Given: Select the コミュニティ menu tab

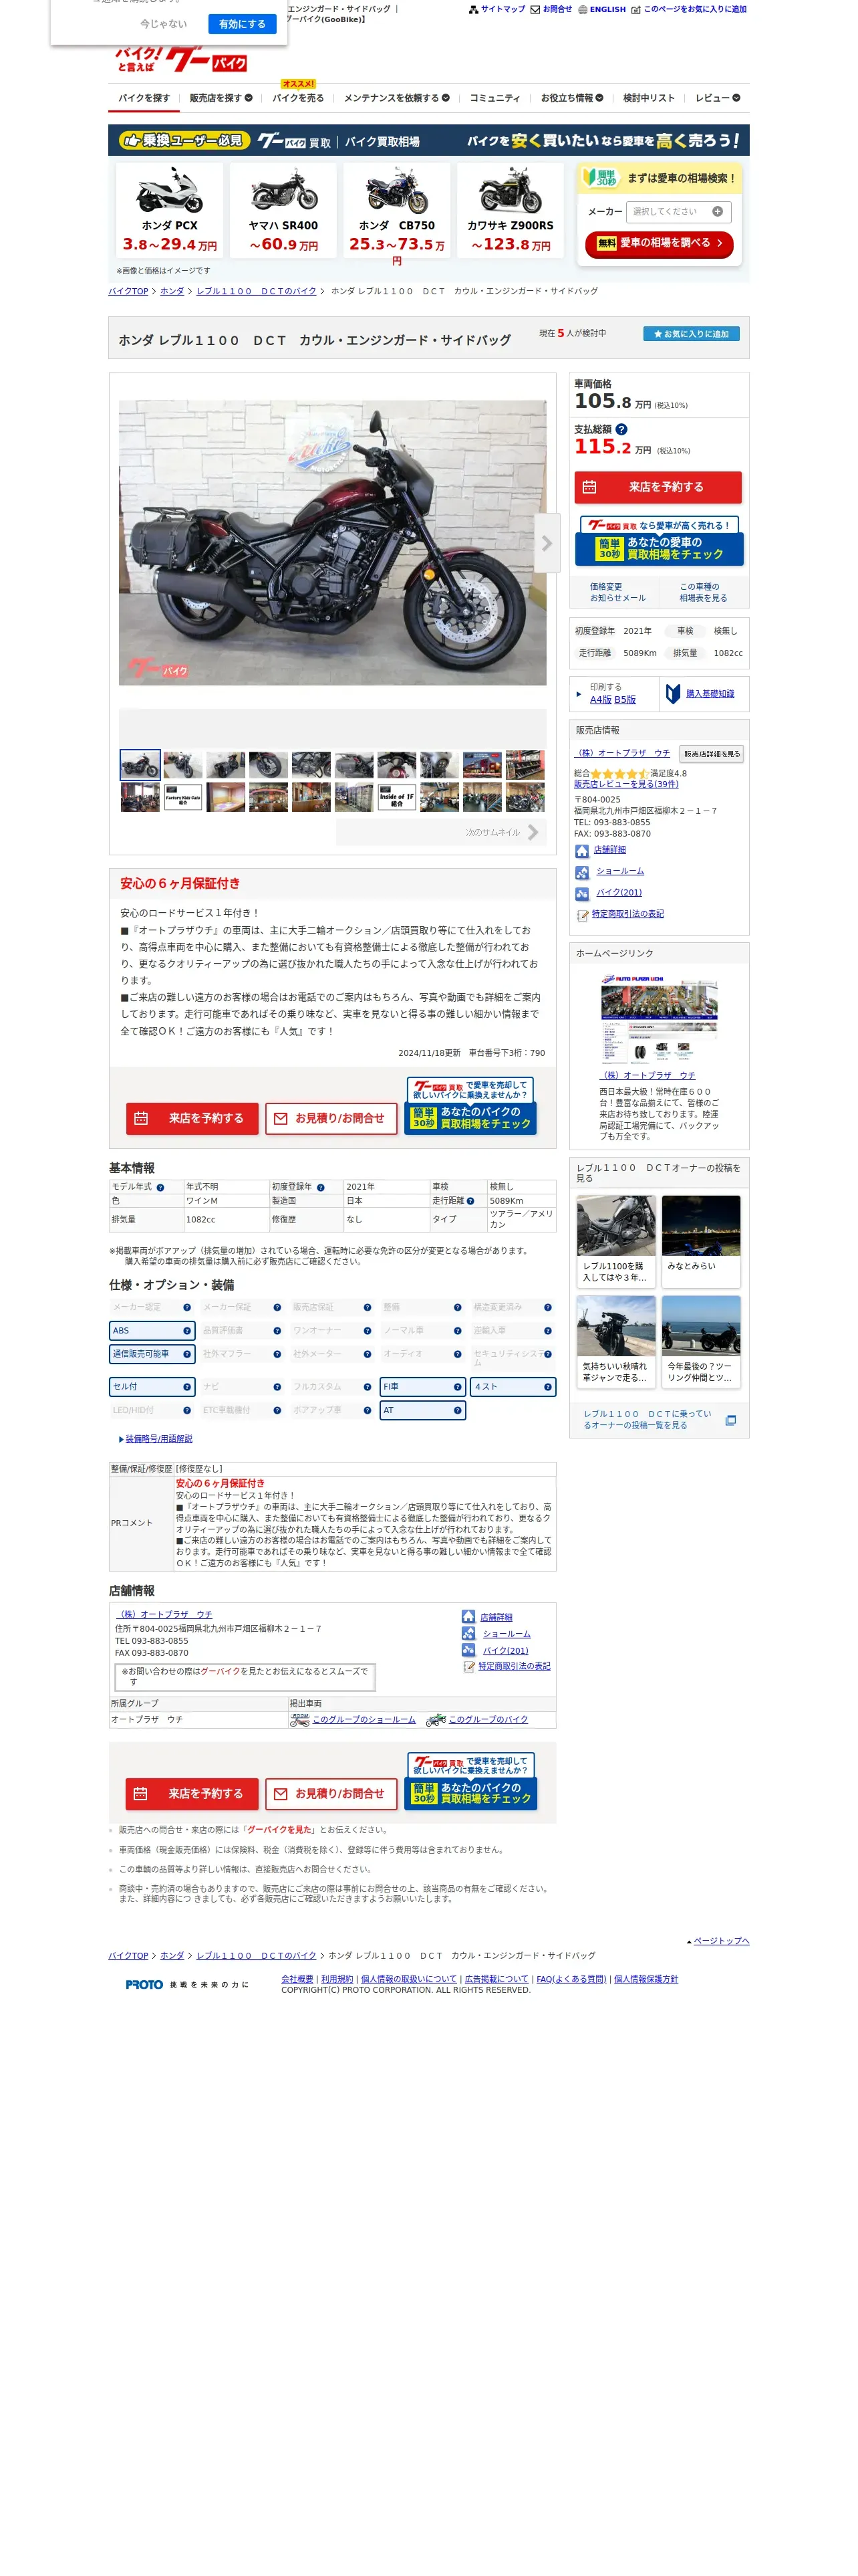Looking at the screenshot, I should (494, 98).
